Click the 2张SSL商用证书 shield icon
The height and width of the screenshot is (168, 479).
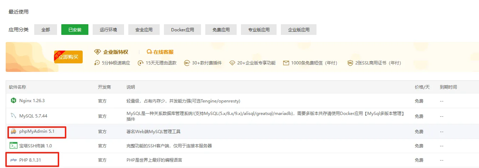(350, 63)
